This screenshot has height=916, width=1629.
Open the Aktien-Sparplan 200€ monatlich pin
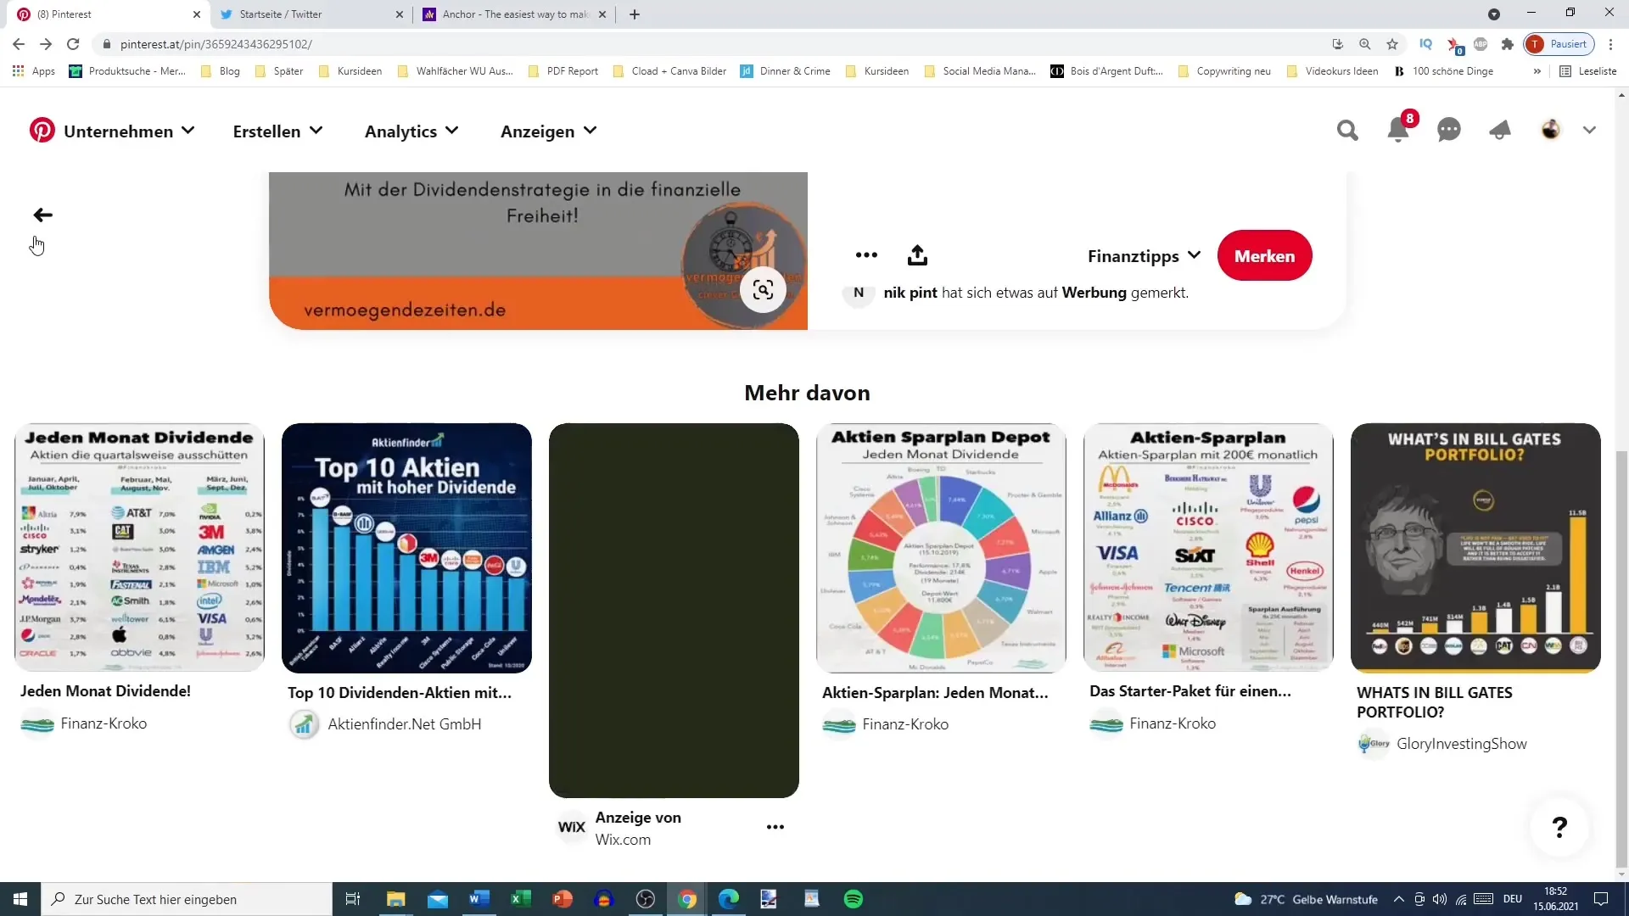coord(1208,548)
